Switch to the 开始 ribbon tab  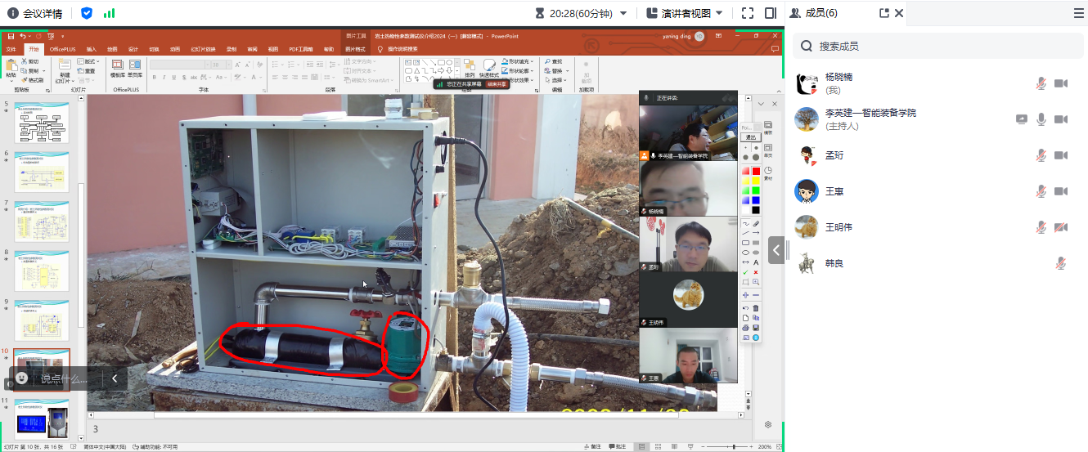(x=34, y=49)
